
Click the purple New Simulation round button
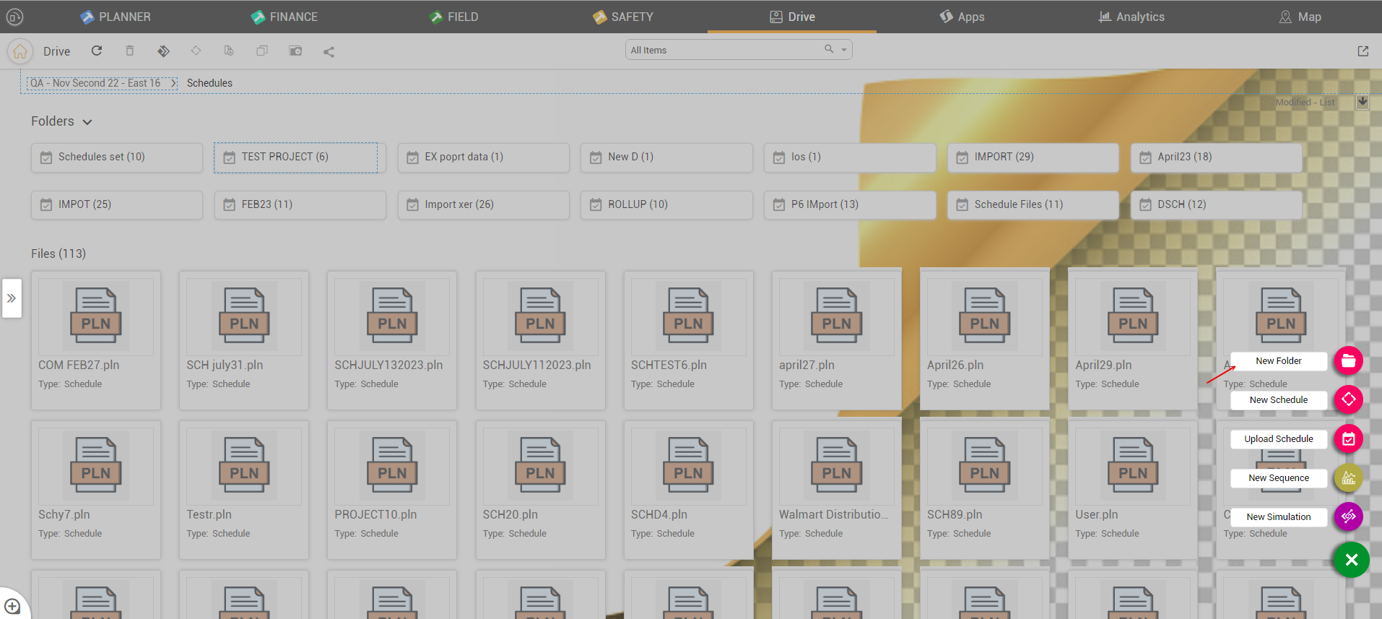pos(1348,516)
